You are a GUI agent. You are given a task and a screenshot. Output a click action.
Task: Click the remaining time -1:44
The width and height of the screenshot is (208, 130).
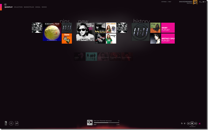[118, 125]
